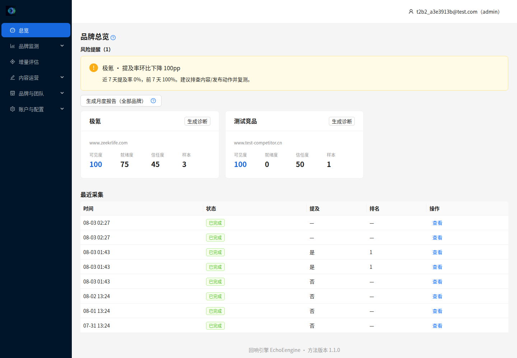Click the 就绪度 value 75 on 极氪 card
This screenshot has width=517, height=358.
125,164
